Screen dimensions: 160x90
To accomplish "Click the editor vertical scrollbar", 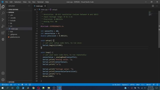I will (159, 29).
